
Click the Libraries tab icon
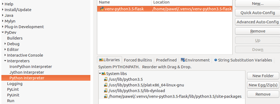tap(101, 60)
